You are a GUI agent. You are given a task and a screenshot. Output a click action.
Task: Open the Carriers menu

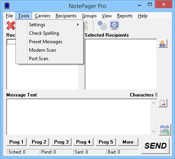click(x=42, y=16)
